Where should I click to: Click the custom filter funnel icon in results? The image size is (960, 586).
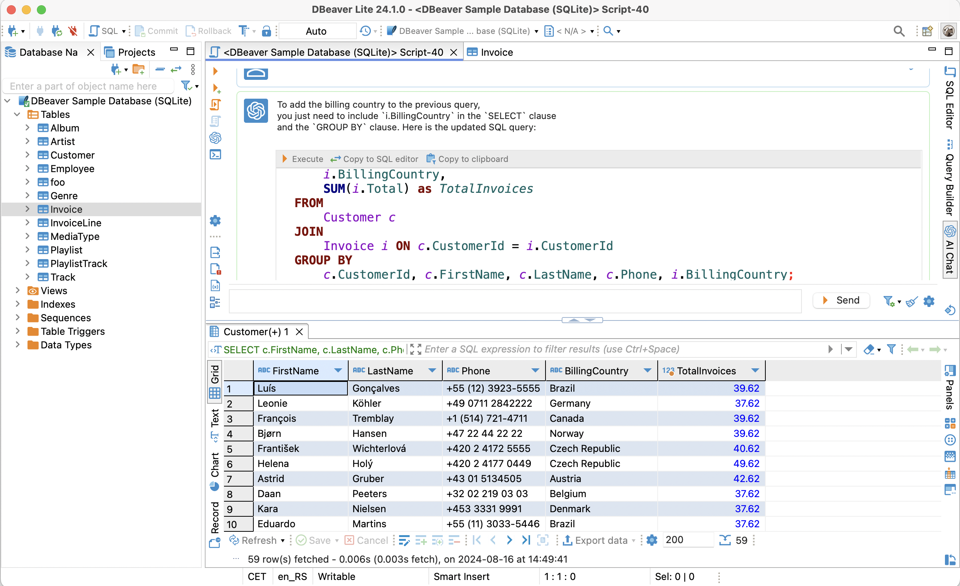[x=891, y=349]
